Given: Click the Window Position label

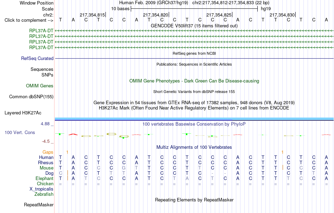Looking at the screenshot, I should [37, 3].
